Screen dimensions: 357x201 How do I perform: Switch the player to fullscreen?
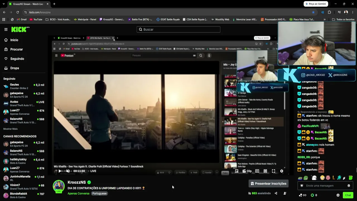pos(274,171)
